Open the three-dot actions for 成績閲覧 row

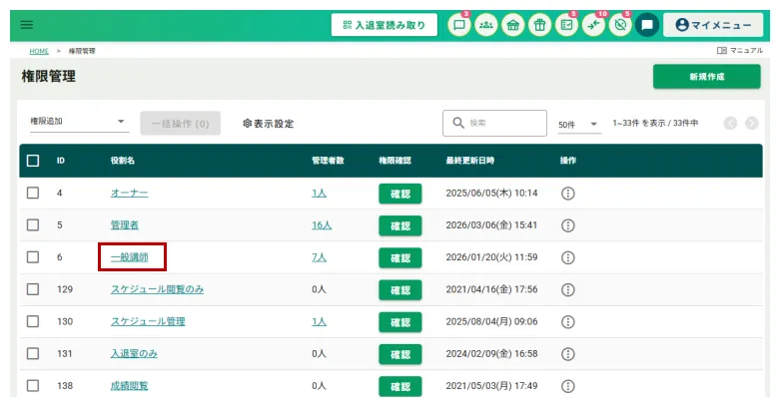568,385
